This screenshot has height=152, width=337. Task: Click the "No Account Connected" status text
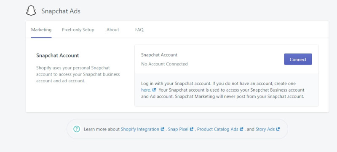[164, 64]
